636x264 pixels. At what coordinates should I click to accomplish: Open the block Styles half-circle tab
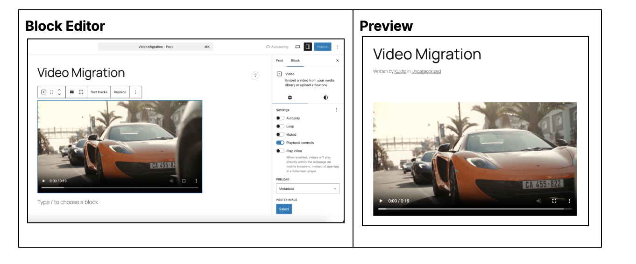coord(325,97)
